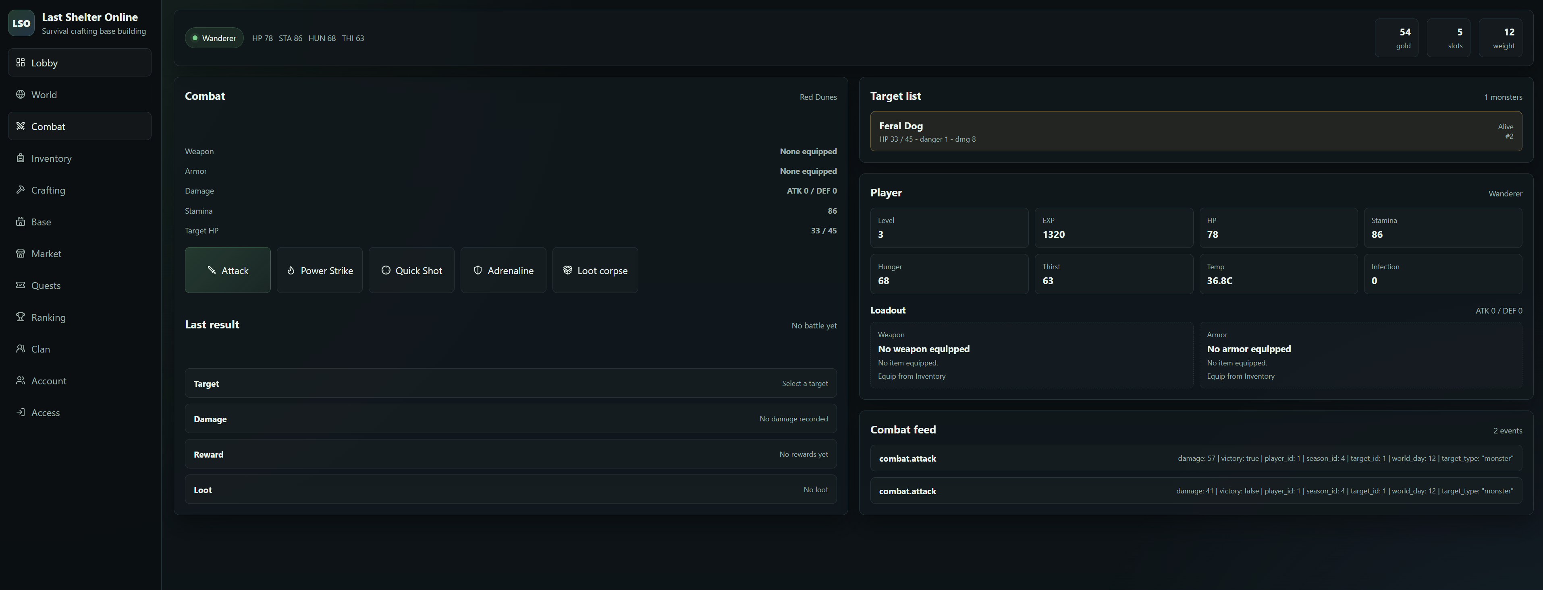This screenshot has height=590, width=1543.
Task: Attack the selected target
Action: click(228, 270)
